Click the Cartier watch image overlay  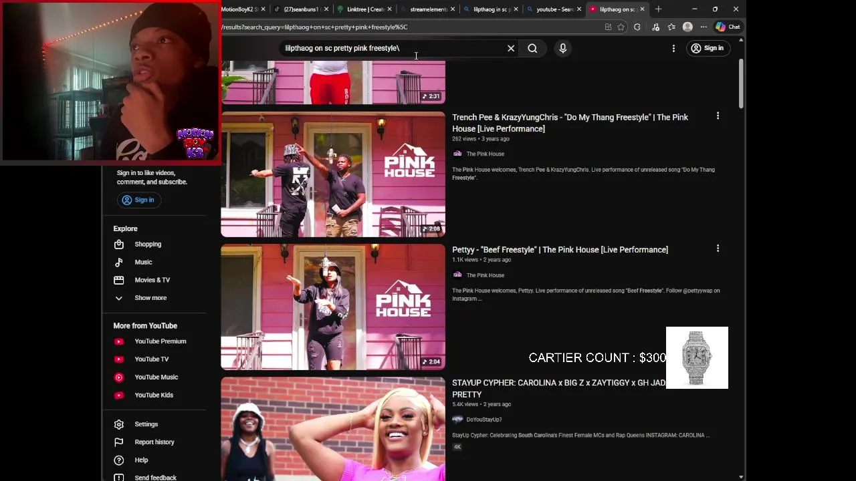click(x=697, y=357)
